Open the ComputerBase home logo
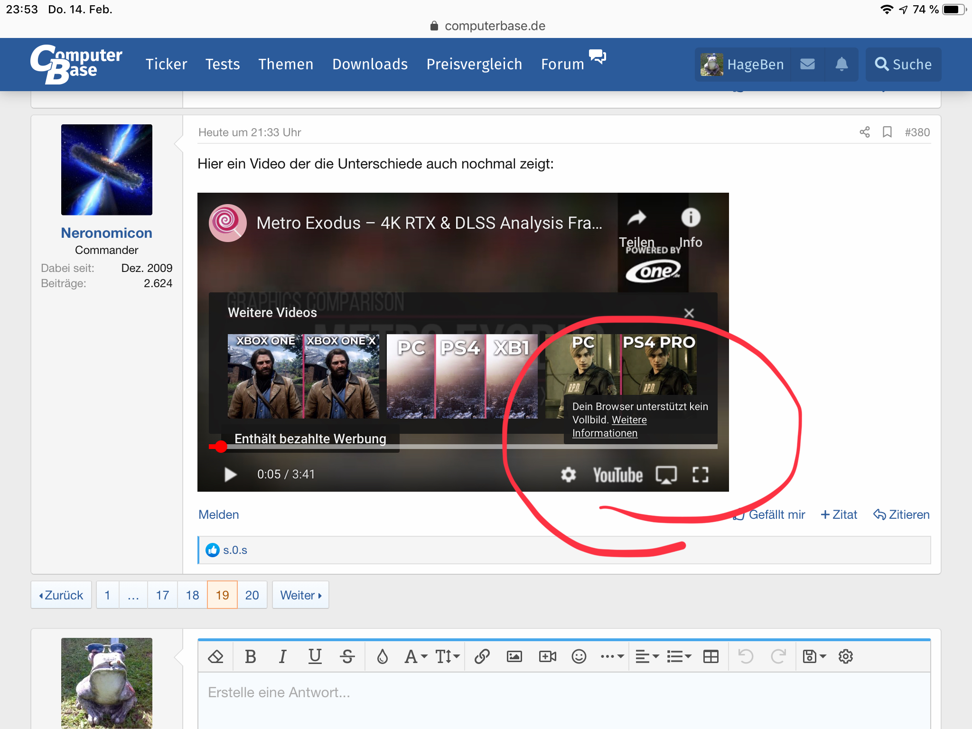This screenshot has height=729, width=972. (76, 64)
